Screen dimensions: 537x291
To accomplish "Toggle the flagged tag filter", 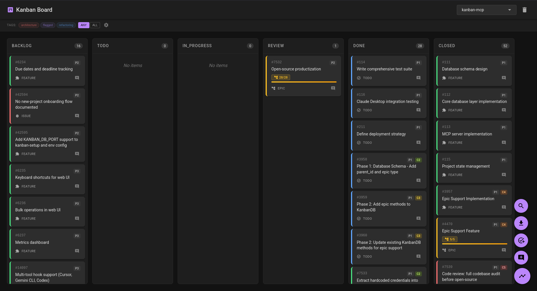I will (48, 25).
